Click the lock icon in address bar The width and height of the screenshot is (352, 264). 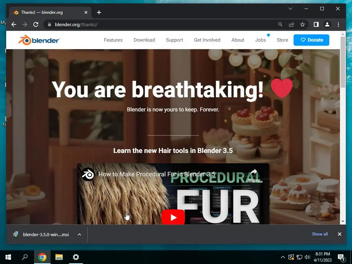coord(49,24)
